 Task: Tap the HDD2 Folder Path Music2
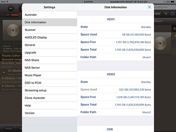point(146,112)
